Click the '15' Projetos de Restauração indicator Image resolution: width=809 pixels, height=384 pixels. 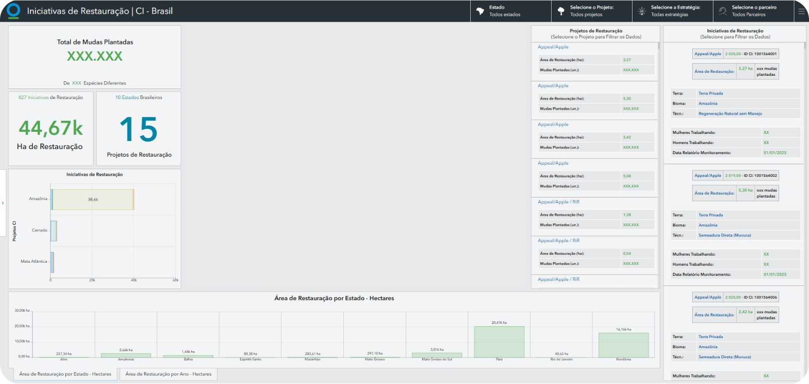click(x=139, y=129)
